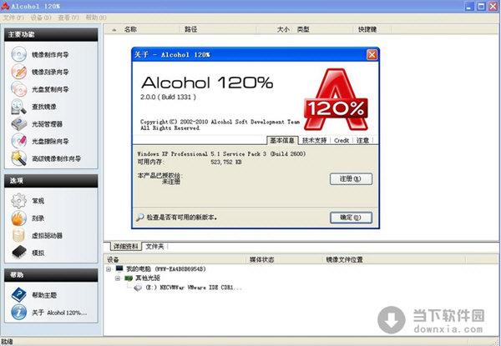Screen dimensions: 501x346
Task: Click the 设备 column header
Action: [x=175, y=259]
